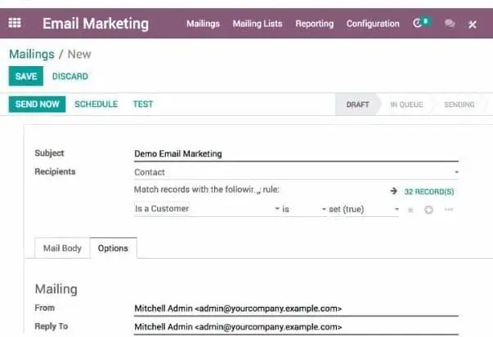Screen dimensions: 493x337
Task: Click the X icon in the top bar
Action: (x=472, y=24)
